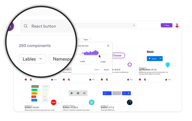
Task: Open the Lables dropdown filter
Action: pyautogui.click(x=32, y=59)
